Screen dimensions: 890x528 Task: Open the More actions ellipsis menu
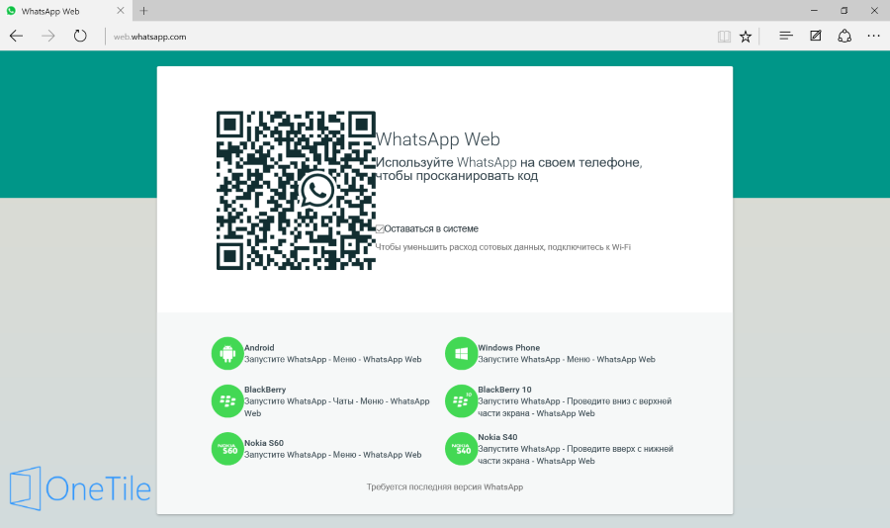click(873, 36)
